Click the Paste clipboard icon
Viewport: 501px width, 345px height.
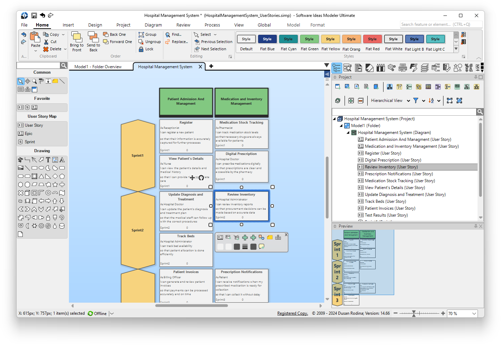[35, 37]
